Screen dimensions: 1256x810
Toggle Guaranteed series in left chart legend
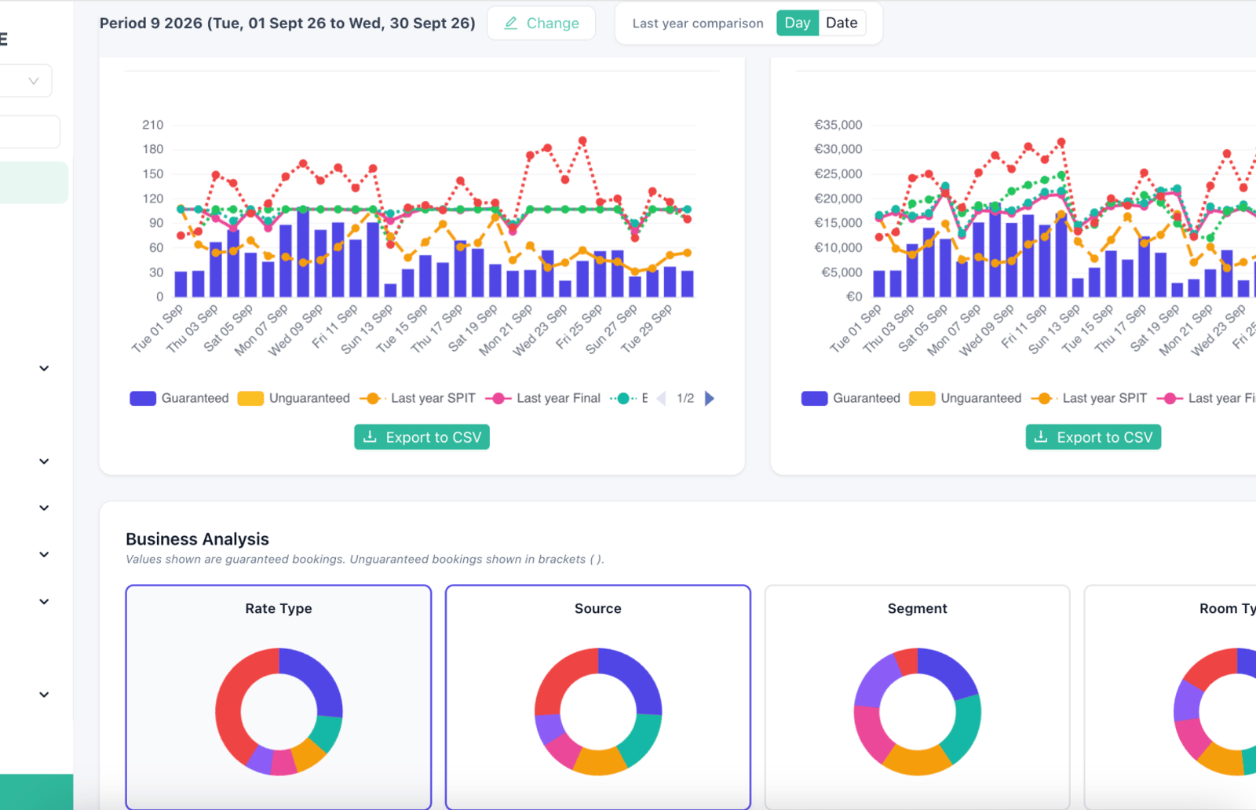(x=180, y=399)
